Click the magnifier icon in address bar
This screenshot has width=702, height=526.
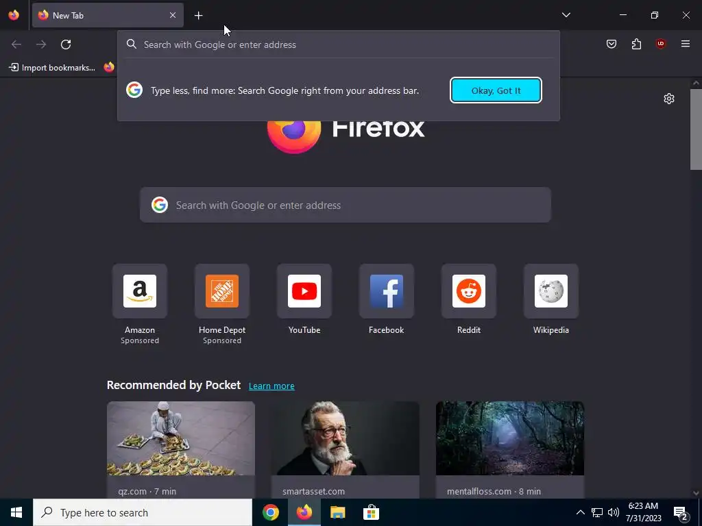(x=131, y=44)
